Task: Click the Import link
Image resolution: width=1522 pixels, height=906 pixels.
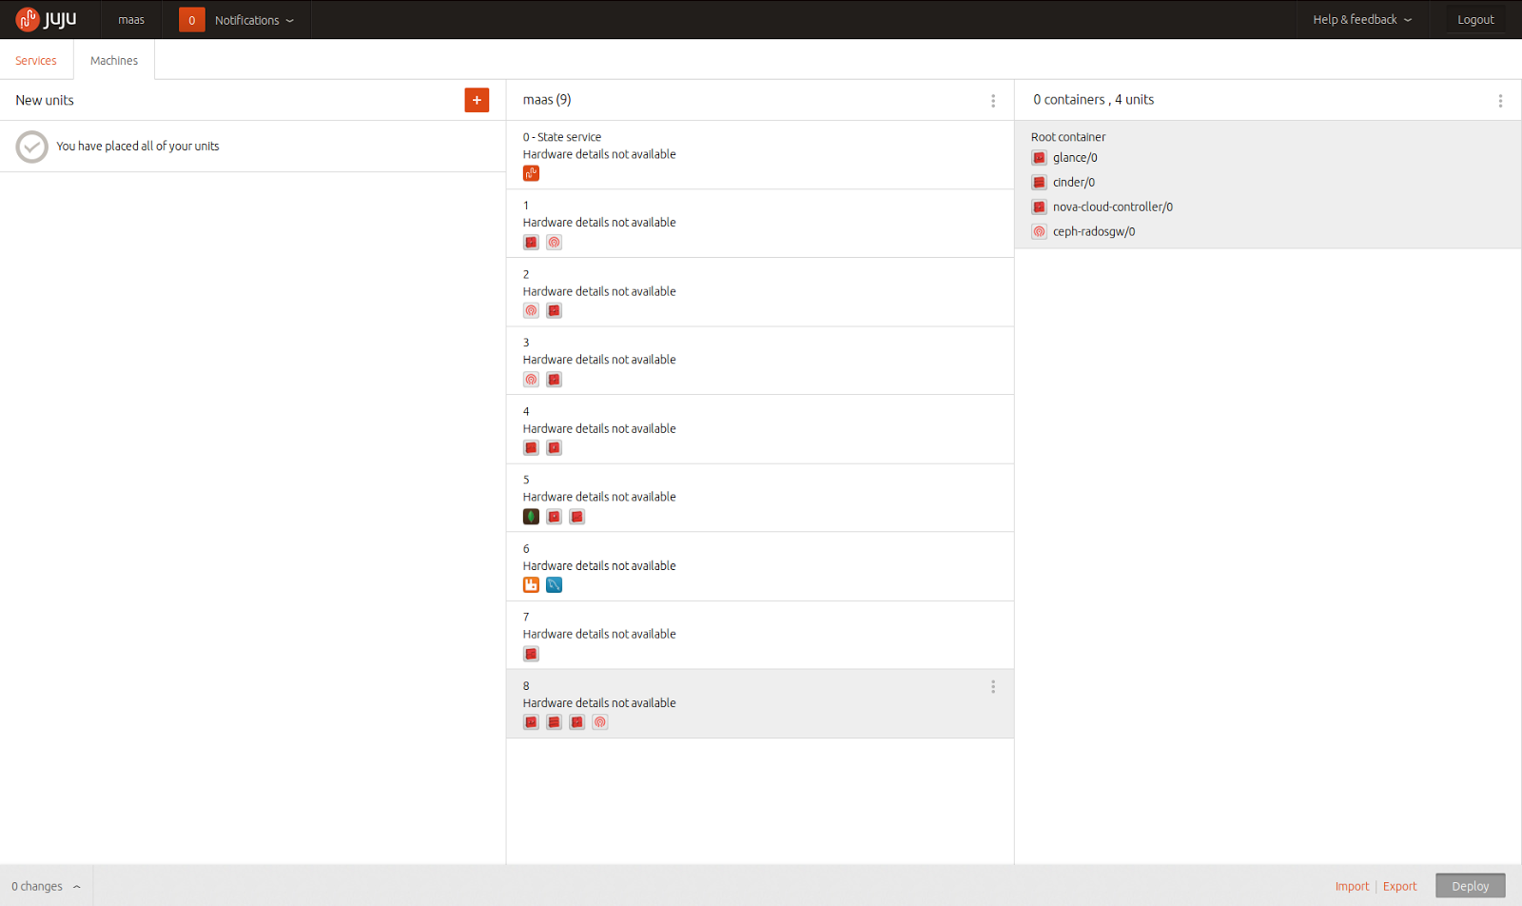Action: [x=1352, y=886]
